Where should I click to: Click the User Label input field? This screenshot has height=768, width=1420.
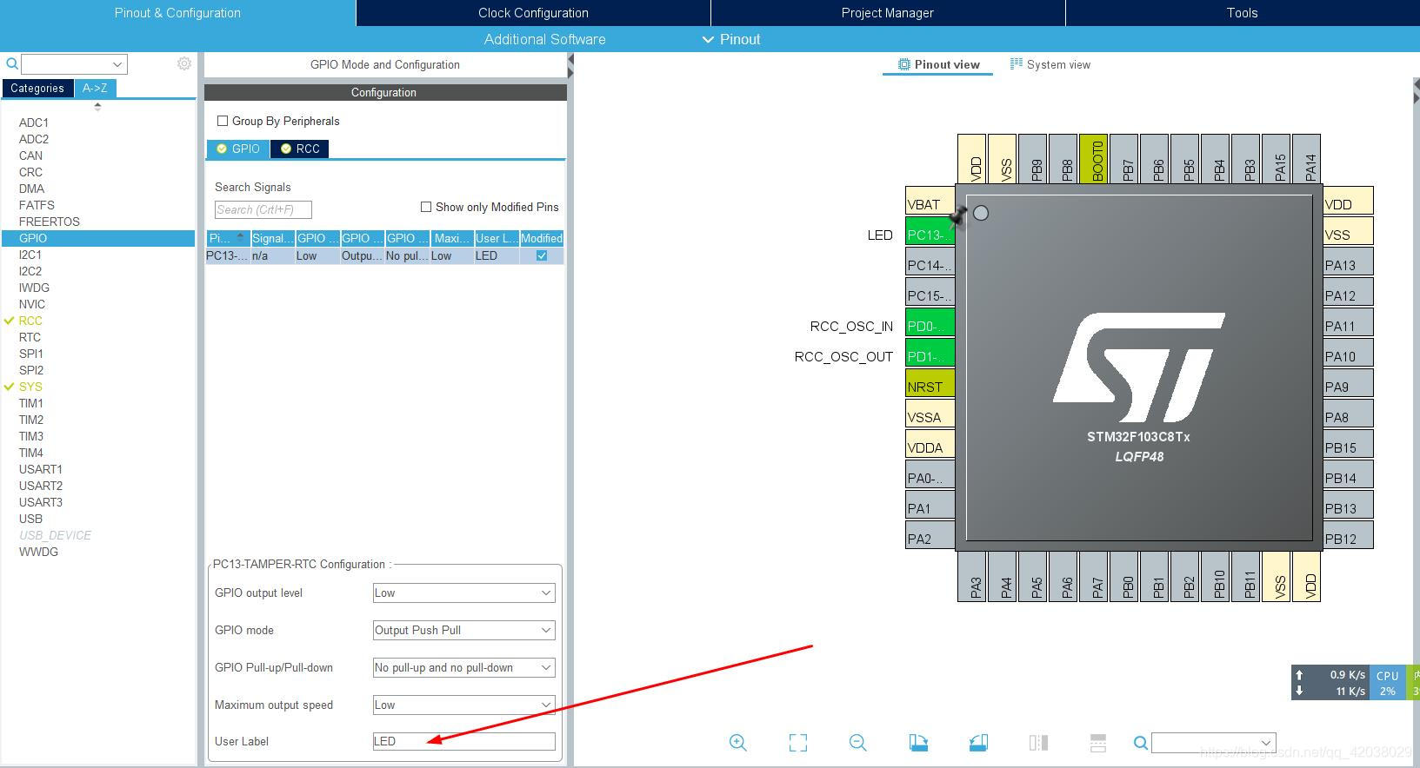pos(463,741)
